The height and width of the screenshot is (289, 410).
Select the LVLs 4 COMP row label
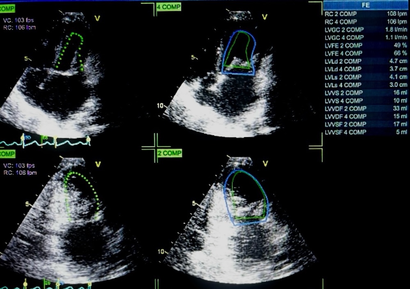[343, 85]
